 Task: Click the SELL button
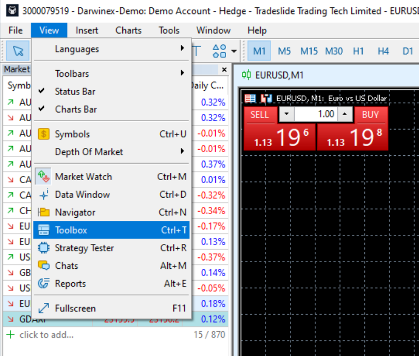tap(261, 115)
